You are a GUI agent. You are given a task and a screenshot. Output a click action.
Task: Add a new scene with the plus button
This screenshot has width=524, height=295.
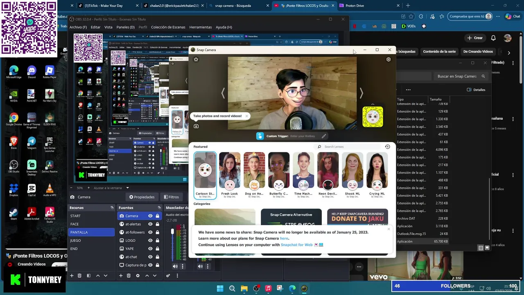[x=72, y=276]
